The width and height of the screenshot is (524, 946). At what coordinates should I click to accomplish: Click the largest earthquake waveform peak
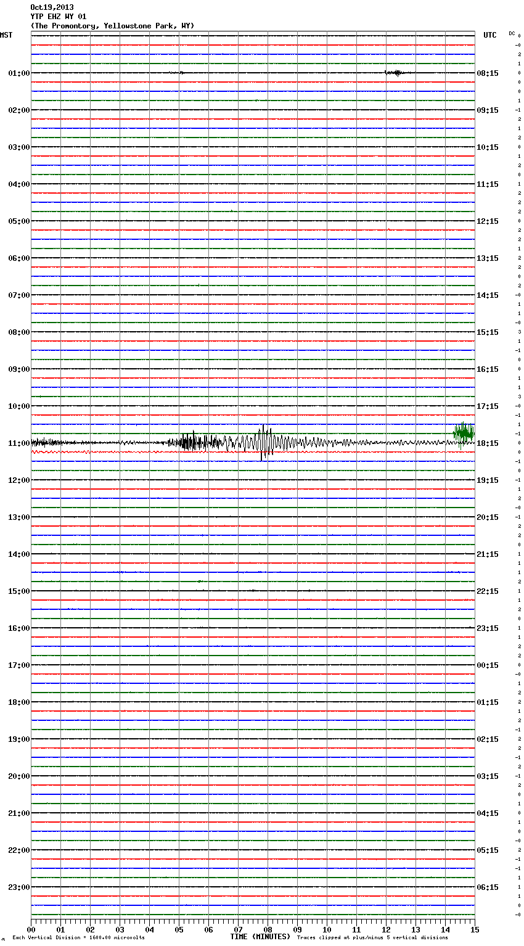[x=263, y=442]
